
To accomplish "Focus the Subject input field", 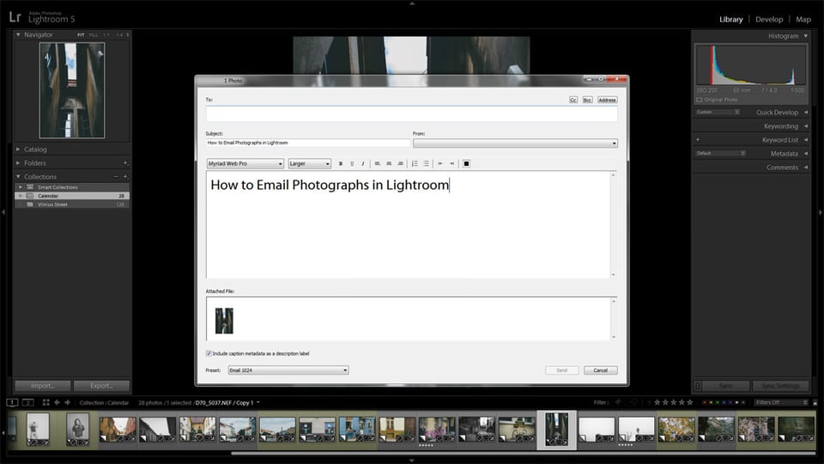I will pos(307,143).
